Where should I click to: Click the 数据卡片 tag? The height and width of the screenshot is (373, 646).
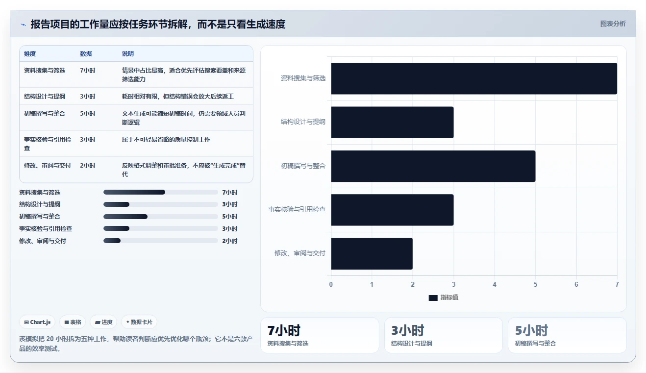pos(139,322)
